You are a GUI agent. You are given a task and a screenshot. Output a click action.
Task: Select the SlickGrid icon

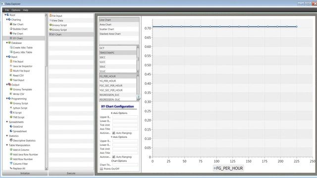(x=11, y=126)
